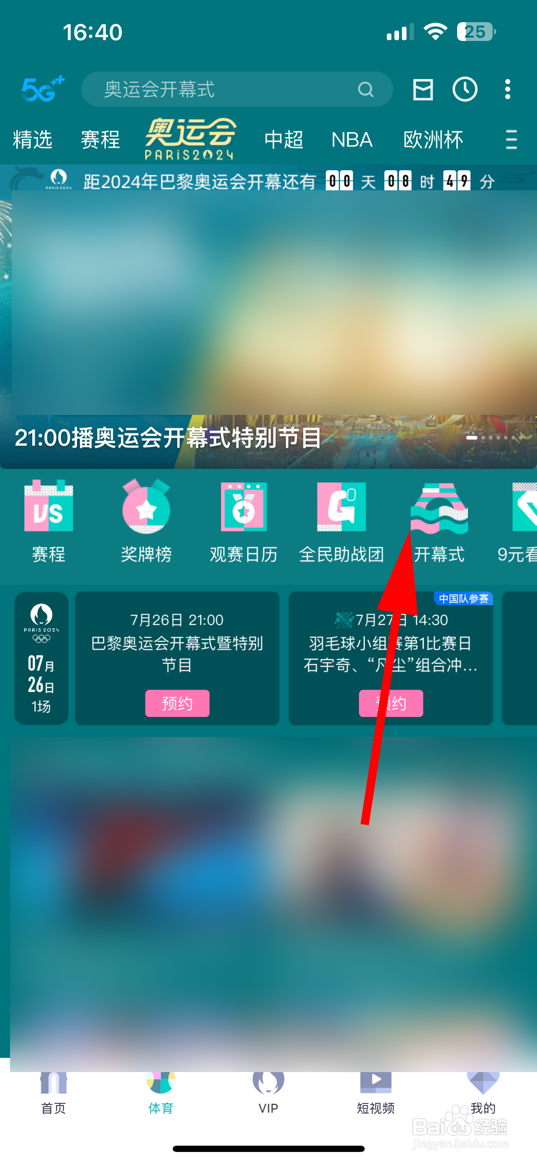
Task: Open watch history clock icon
Action: (x=465, y=90)
